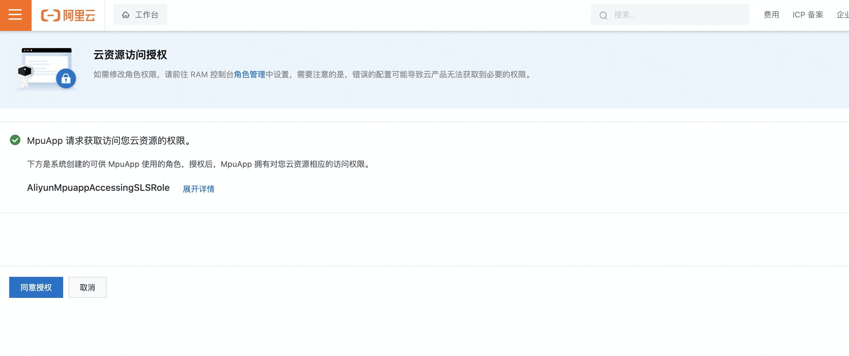Open the orange hamburger navigation menu
Viewport: 849px width, 356px height.
click(15, 15)
